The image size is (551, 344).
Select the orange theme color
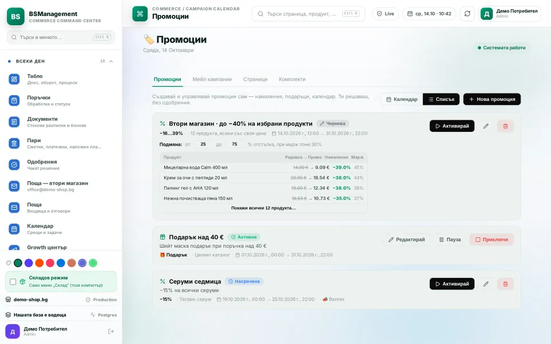[40, 263]
